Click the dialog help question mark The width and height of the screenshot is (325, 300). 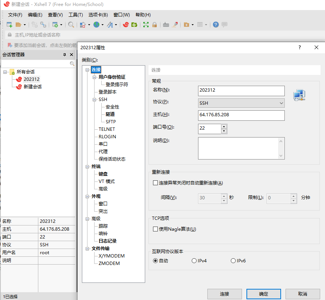point(300,47)
